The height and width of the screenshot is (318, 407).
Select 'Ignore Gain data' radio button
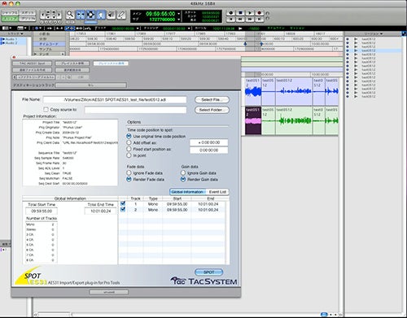tap(183, 172)
